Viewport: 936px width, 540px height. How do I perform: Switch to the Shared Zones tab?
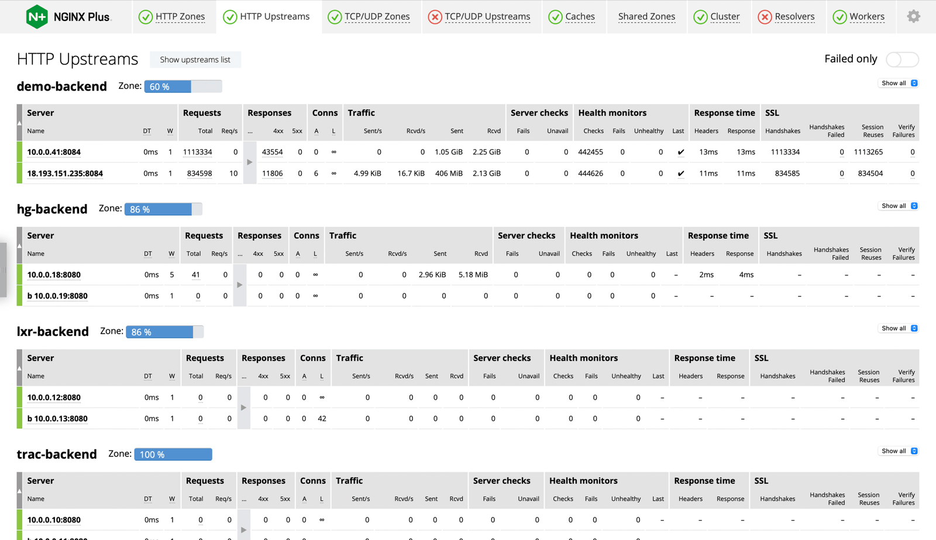tap(646, 17)
